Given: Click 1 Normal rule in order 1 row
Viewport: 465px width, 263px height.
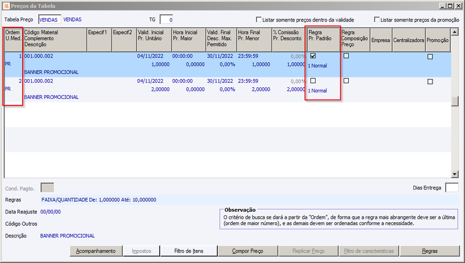Looking at the screenshot, I should tap(317, 66).
